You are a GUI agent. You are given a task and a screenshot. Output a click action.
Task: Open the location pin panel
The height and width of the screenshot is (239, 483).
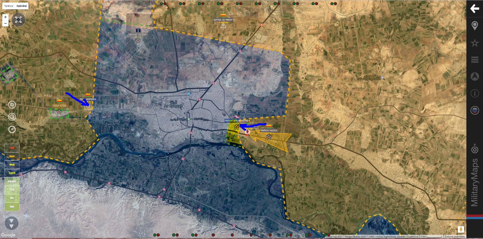[x=474, y=26]
